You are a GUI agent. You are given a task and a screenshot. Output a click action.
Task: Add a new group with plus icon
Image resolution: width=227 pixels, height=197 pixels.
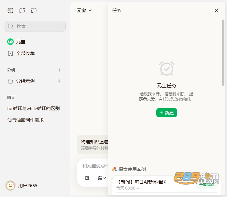click(x=59, y=70)
